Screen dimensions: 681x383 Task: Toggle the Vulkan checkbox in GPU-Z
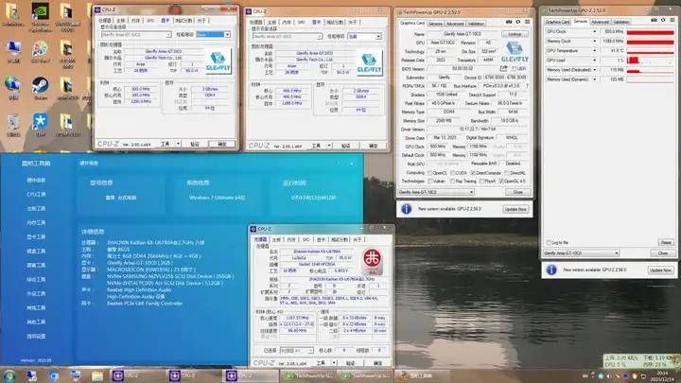(x=430, y=181)
